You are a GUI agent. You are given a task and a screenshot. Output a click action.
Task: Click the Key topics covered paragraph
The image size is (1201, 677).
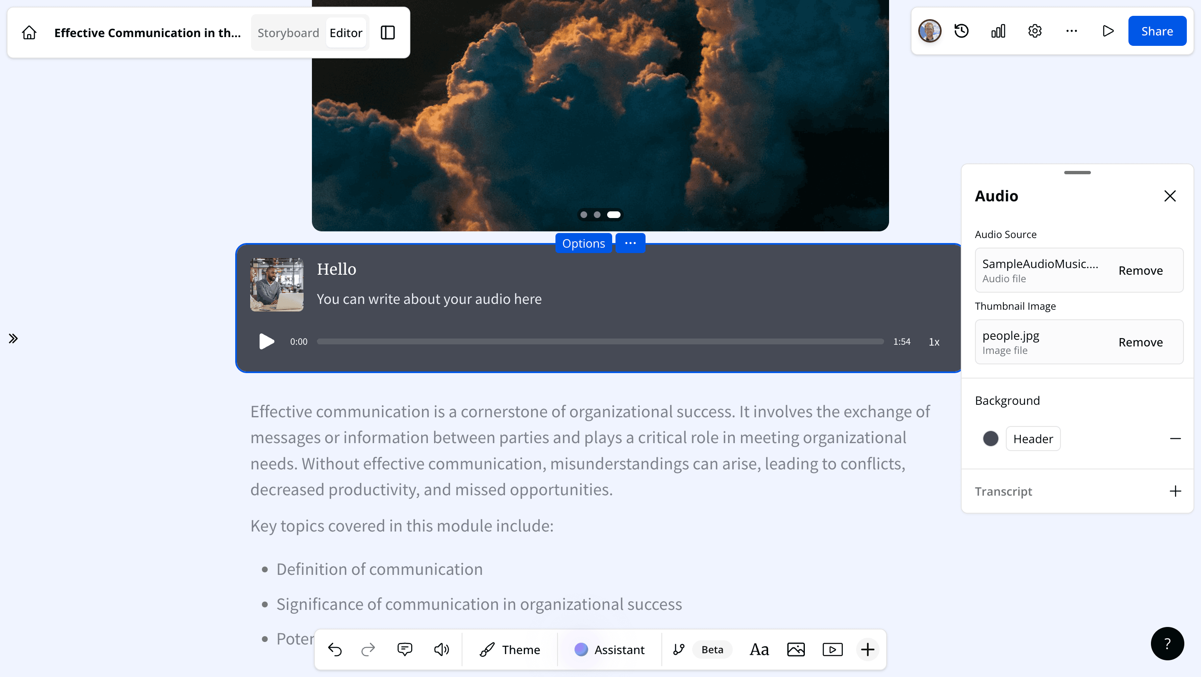click(x=402, y=526)
